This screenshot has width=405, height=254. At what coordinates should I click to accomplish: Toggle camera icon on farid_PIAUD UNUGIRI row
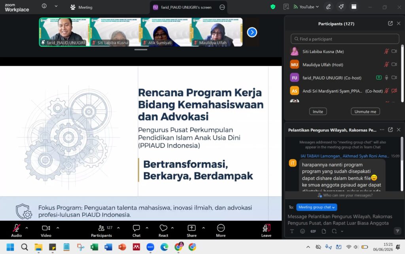[x=394, y=78]
